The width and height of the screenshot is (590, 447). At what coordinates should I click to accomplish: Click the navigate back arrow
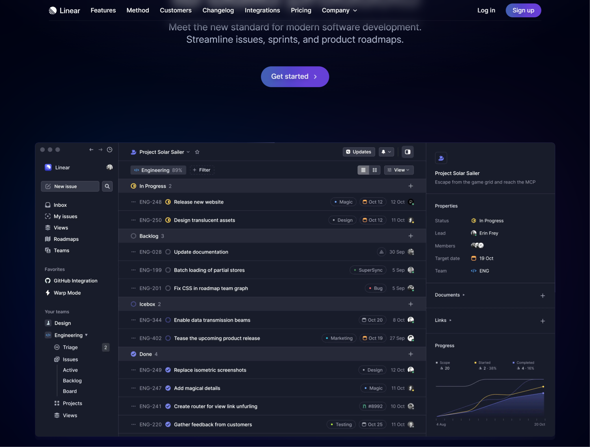(x=91, y=149)
